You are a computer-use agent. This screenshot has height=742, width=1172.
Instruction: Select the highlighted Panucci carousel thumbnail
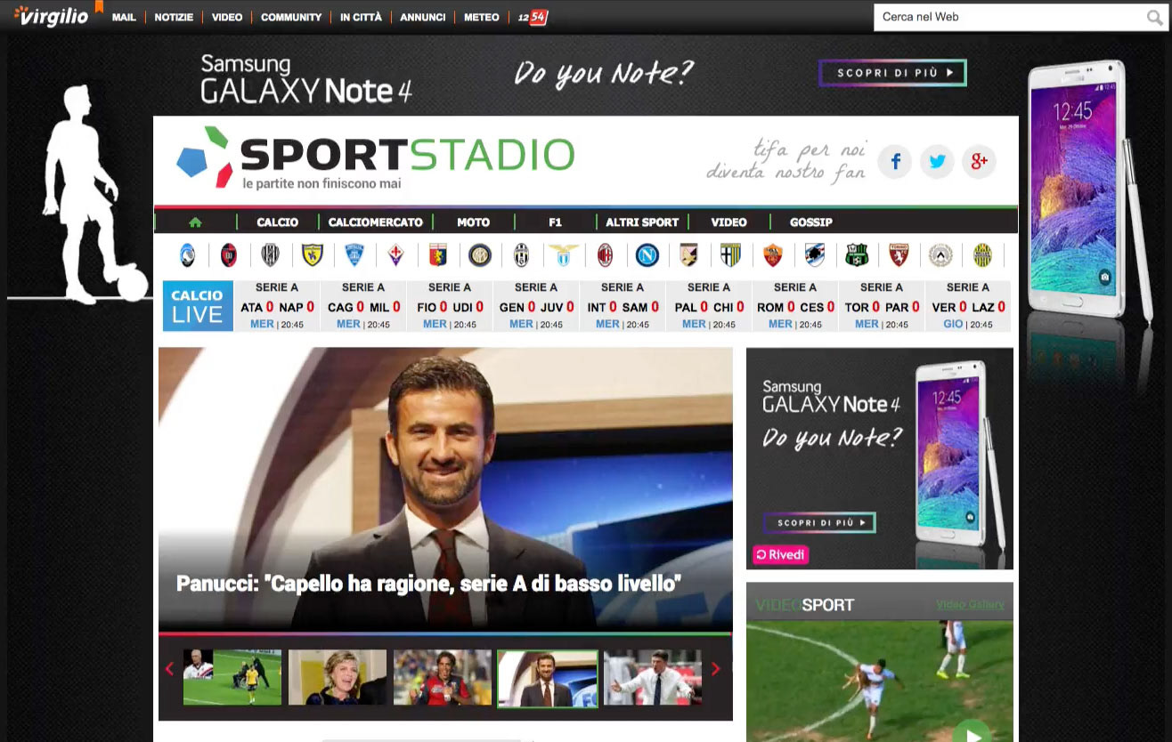(x=548, y=678)
